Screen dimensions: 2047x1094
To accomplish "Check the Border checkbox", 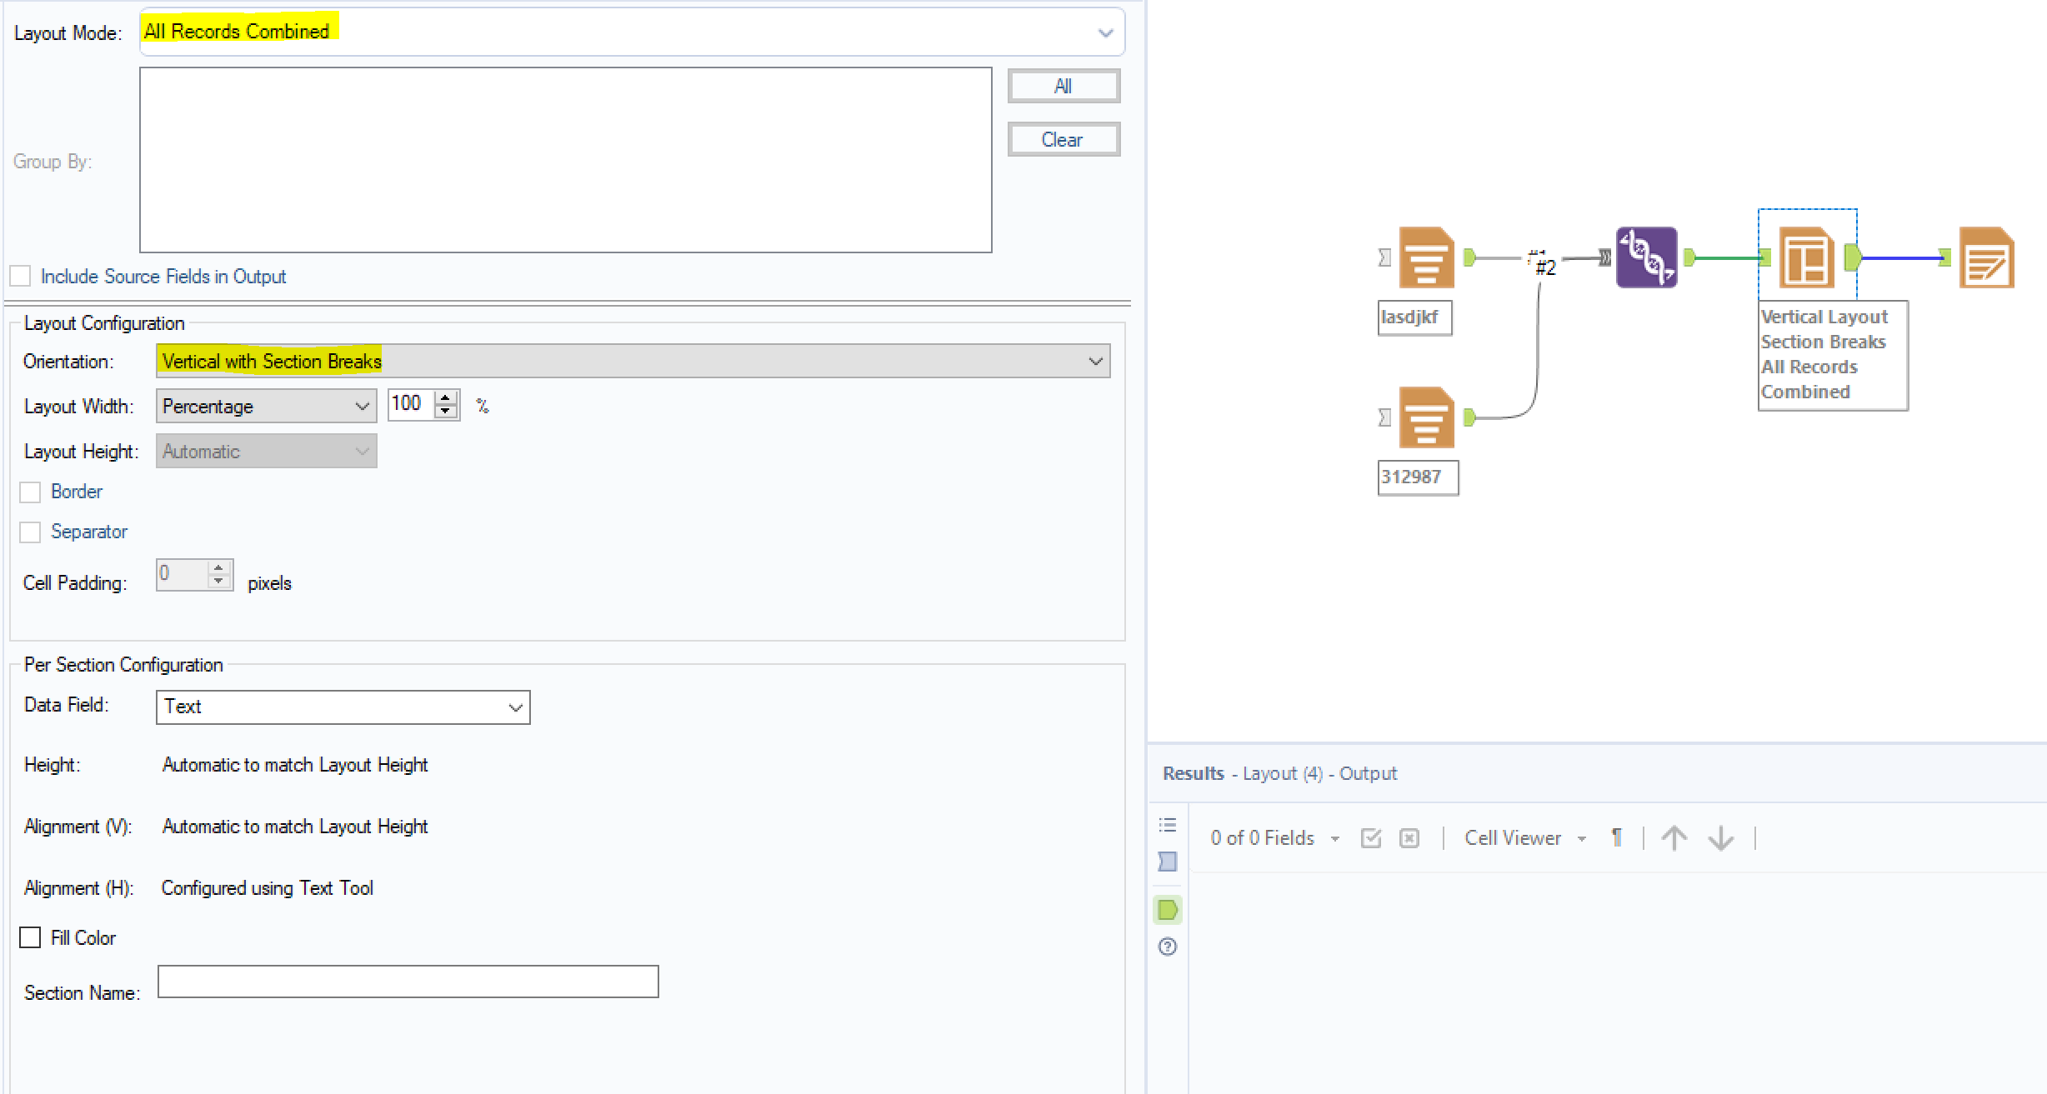I will (x=30, y=492).
